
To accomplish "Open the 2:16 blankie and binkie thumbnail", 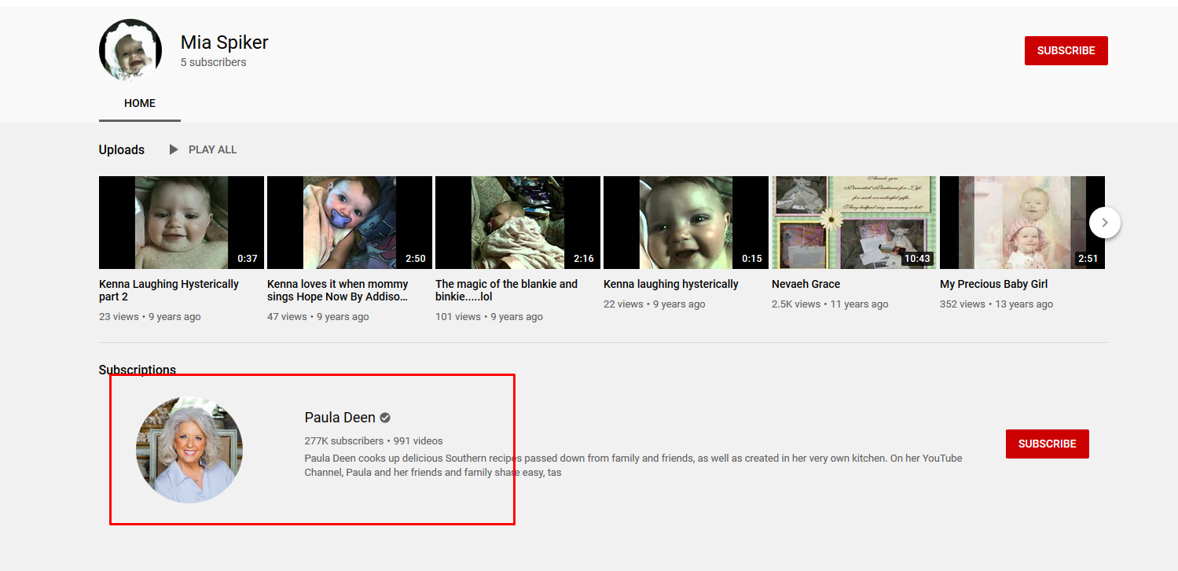I will tap(518, 223).
